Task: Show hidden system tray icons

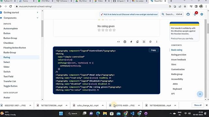Action: 170,113
